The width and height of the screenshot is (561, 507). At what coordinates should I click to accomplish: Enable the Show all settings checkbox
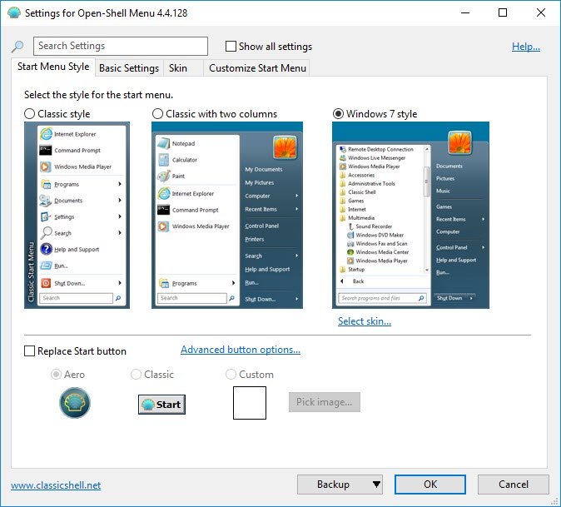point(231,47)
